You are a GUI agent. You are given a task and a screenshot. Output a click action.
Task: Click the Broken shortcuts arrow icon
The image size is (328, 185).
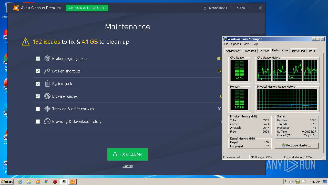[47, 71]
